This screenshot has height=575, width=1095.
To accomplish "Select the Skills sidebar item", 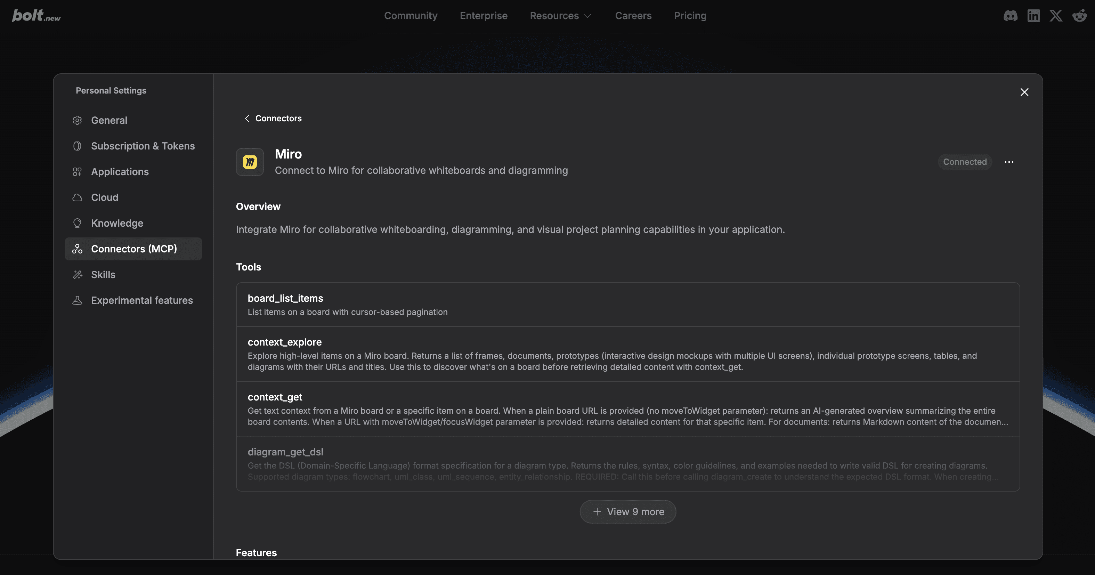I will (103, 275).
